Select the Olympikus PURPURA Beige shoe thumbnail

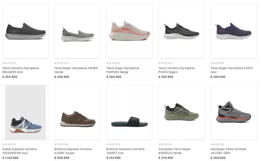[x=129, y=31]
